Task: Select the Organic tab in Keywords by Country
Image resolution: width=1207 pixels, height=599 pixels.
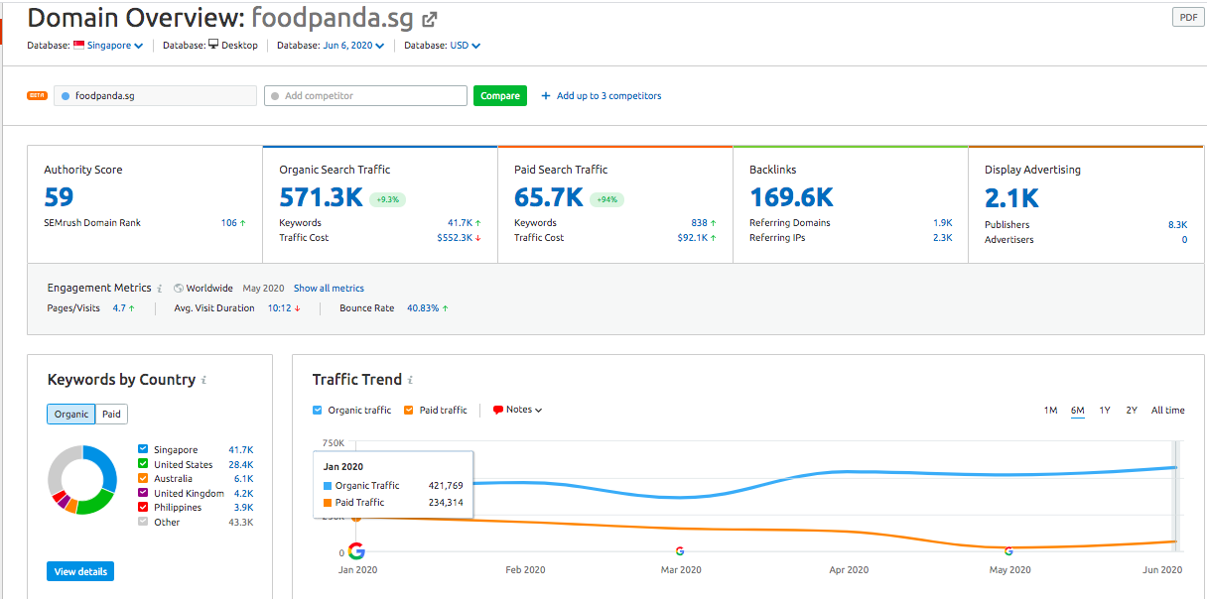Action: (x=71, y=415)
